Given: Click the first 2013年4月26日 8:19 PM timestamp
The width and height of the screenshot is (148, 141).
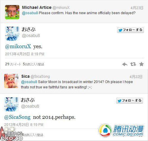Looking at the screenshot, I should pos(25,54).
